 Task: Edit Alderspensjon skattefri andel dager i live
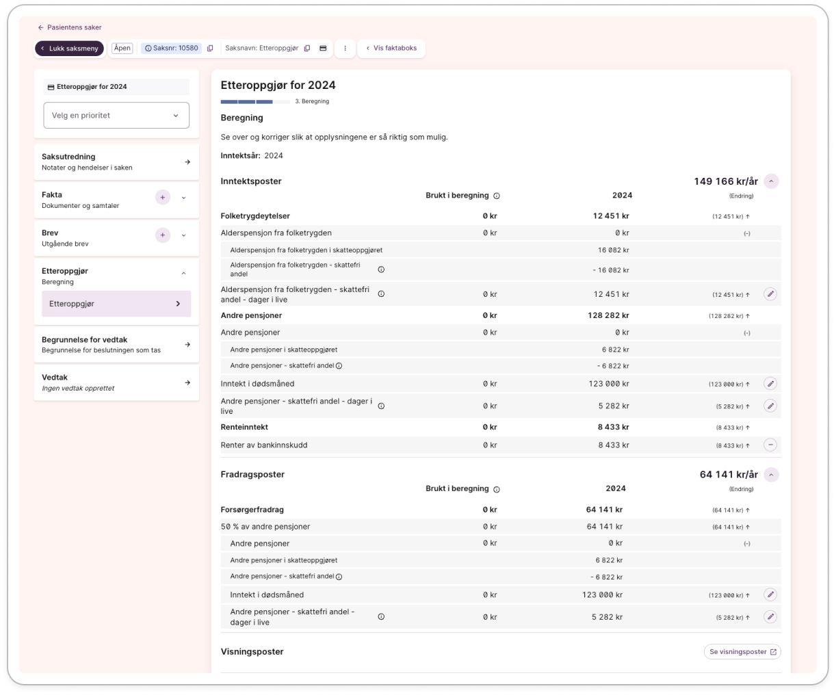pos(770,294)
